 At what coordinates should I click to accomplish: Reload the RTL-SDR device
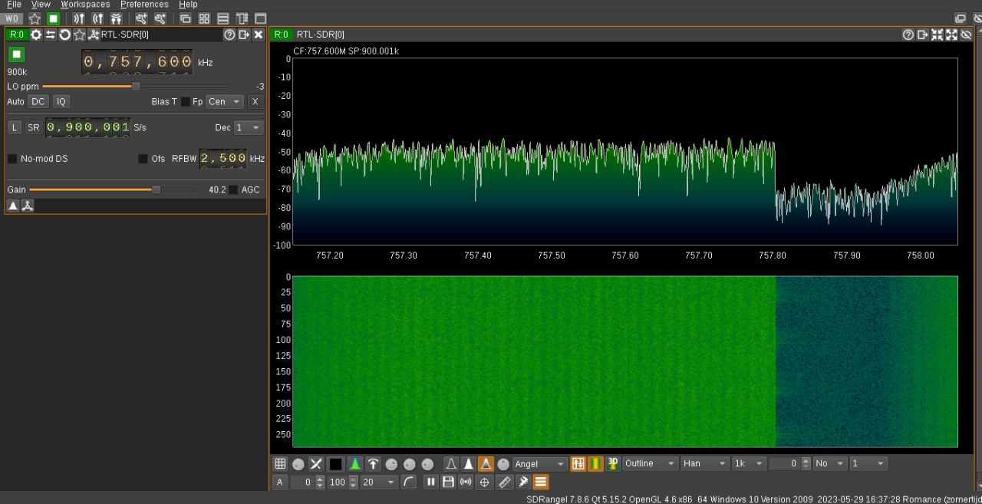[x=65, y=35]
